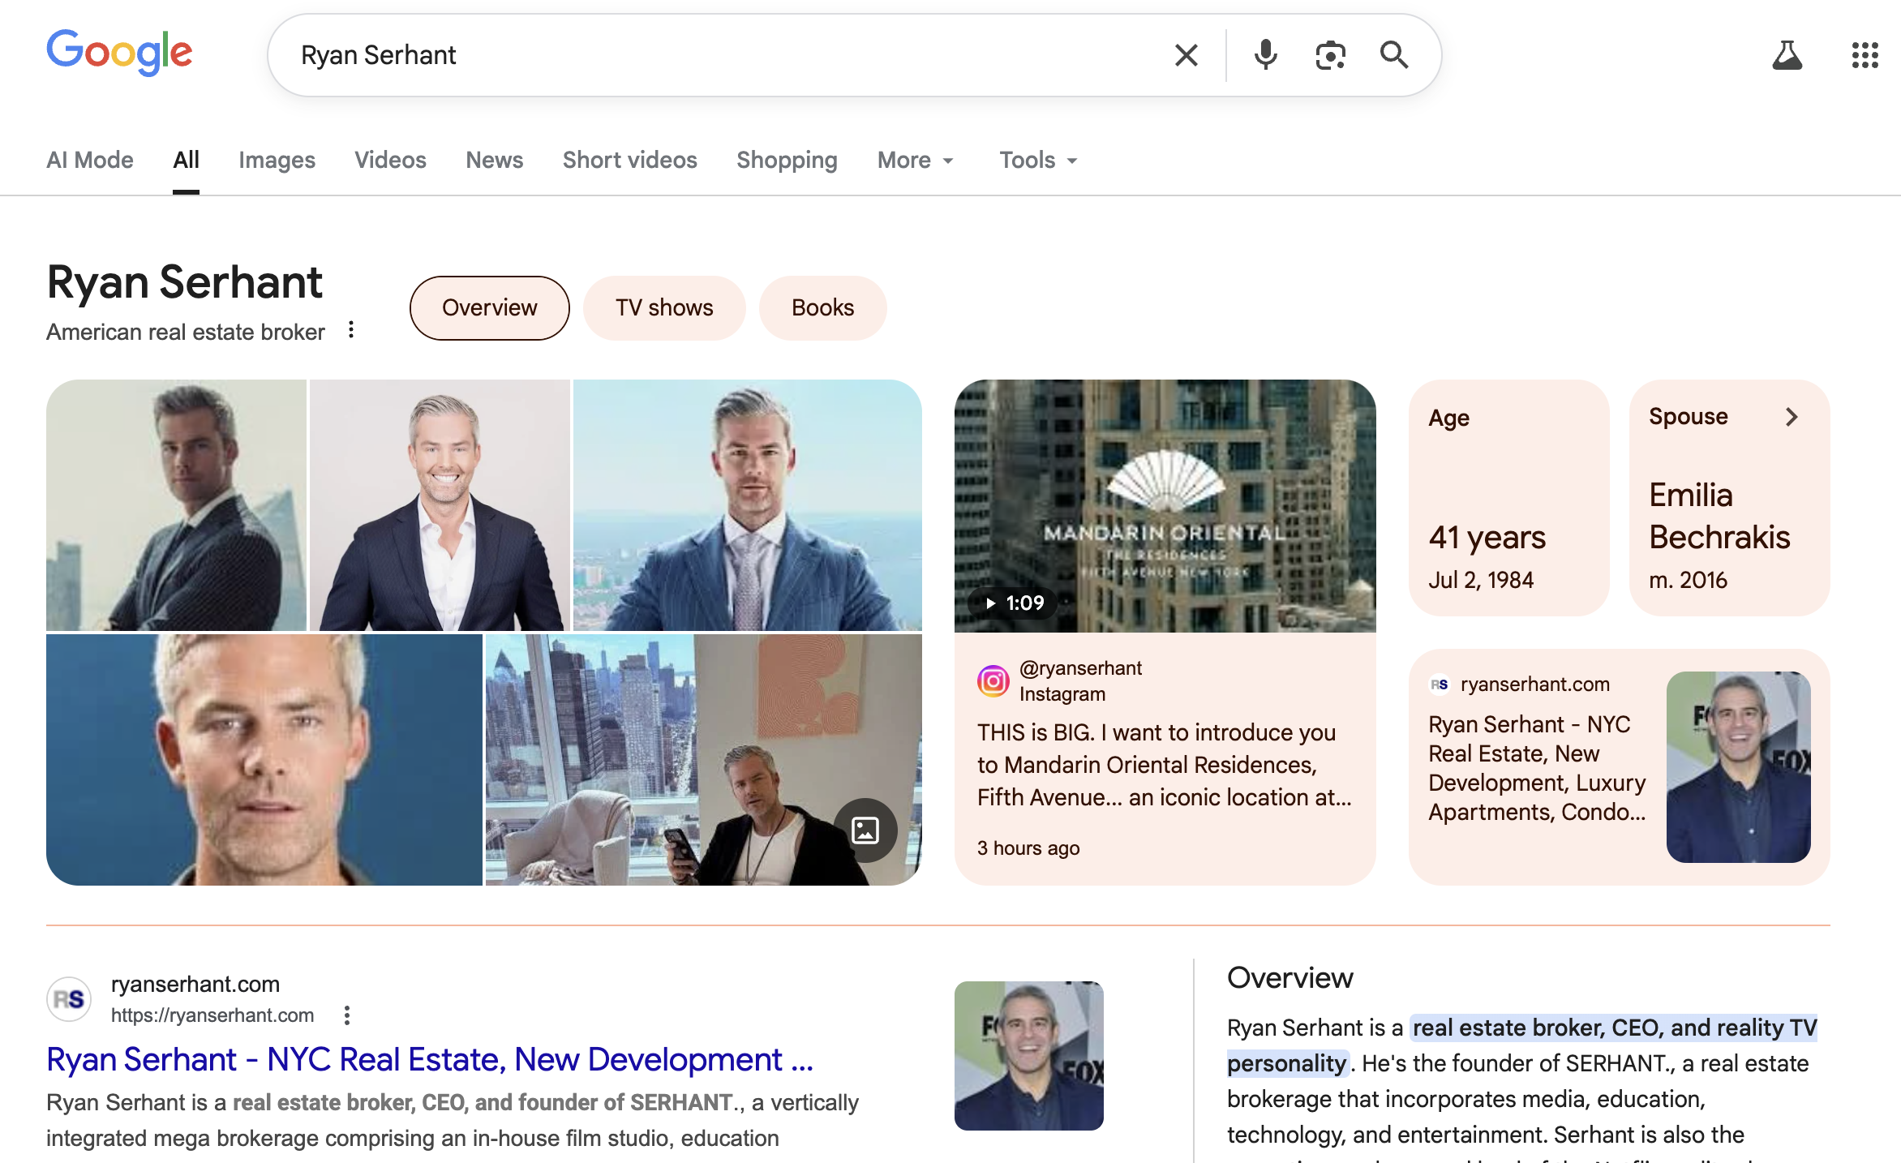Open the Ryan Serhant NYC Real Estate result link

tap(431, 1059)
